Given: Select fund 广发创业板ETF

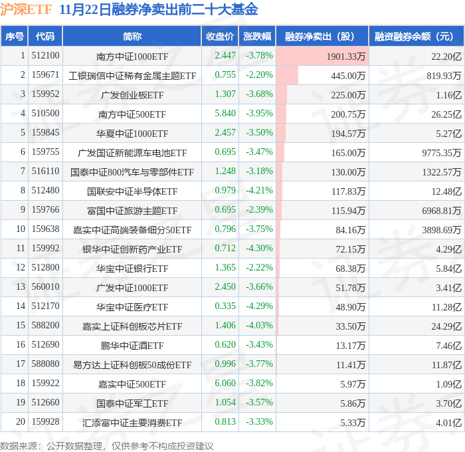Looking at the screenshot, I should tap(132, 95).
